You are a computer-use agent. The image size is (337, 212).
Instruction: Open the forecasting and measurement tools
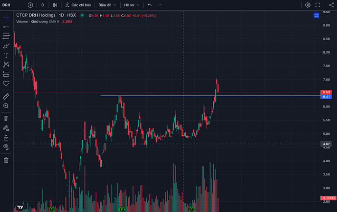click(x=6, y=74)
